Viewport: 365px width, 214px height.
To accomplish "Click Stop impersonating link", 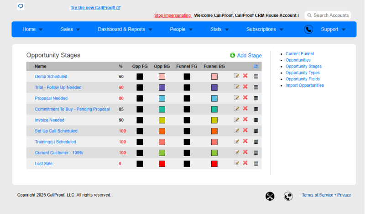I will 172,16.
